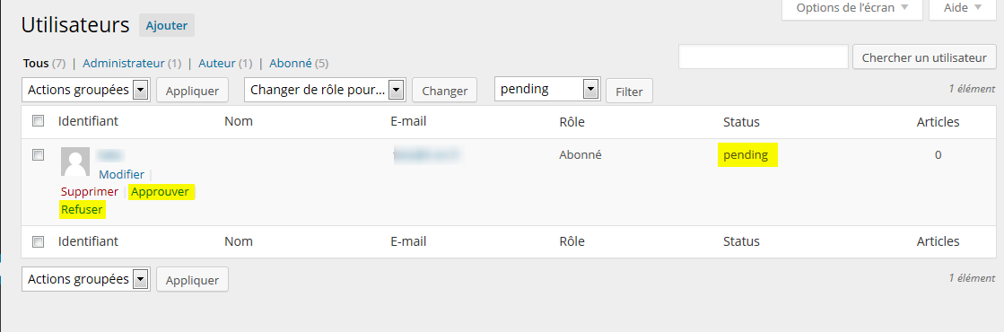Image resolution: width=1004 pixels, height=332 pixels.
Task: Open the pending status filter dropdown
Action: tap(547, 89)
